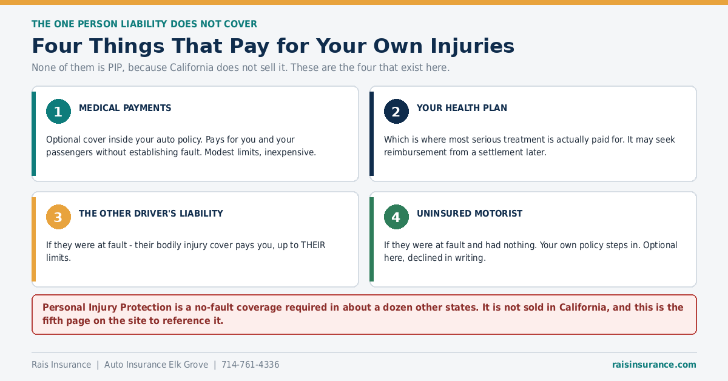Screen dimensions: 728x381
Task: Click the text about declined in writing
Action: pos(530,252)
